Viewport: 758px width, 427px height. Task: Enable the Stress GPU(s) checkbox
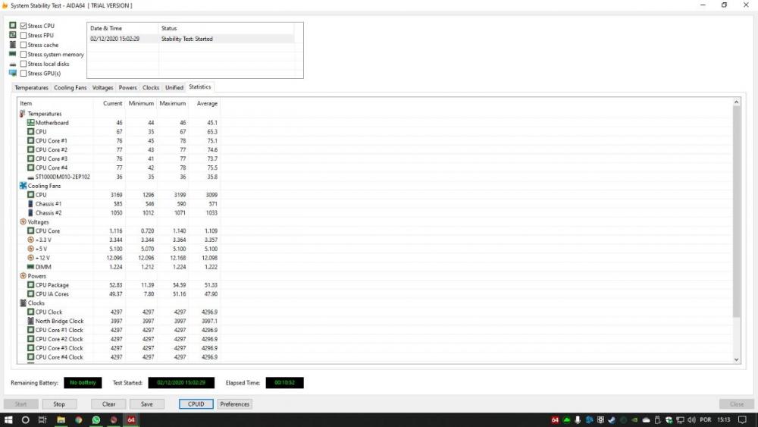click(x=23, y=74)
